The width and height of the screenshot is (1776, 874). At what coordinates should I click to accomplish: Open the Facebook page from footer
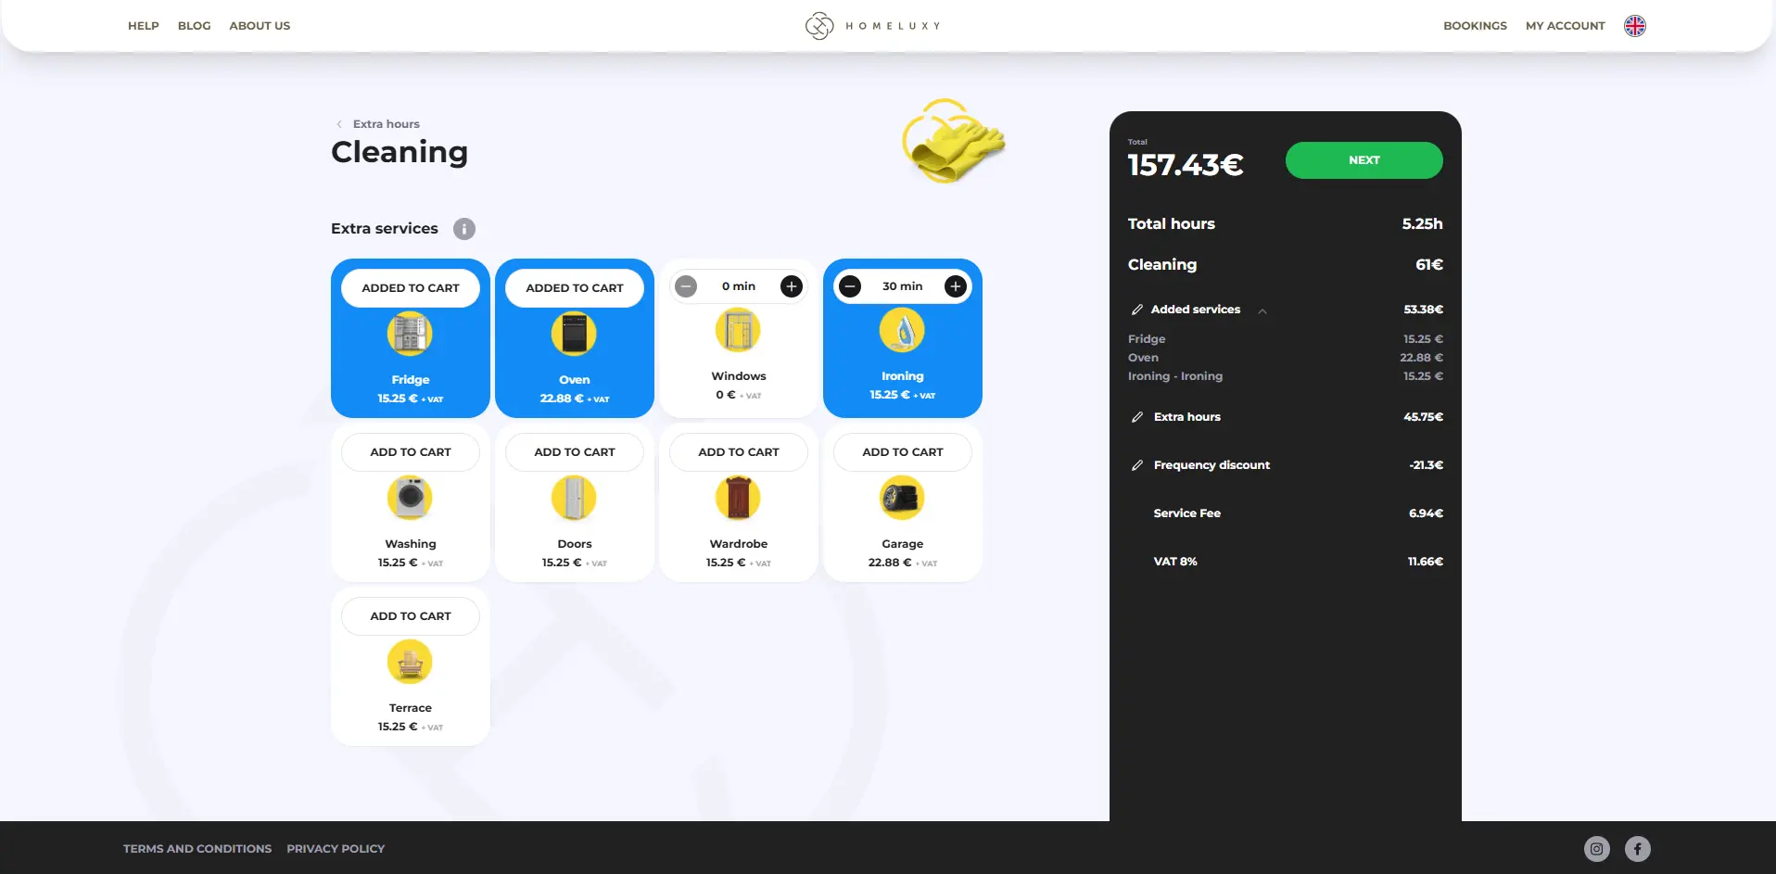(1638, 848)
